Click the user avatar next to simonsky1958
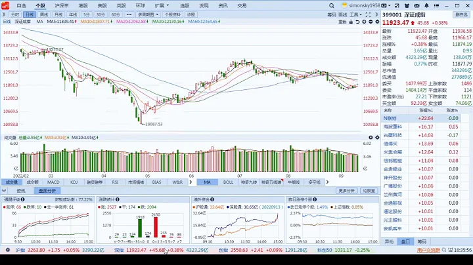 pyautogui.click(x=344, y=5)
